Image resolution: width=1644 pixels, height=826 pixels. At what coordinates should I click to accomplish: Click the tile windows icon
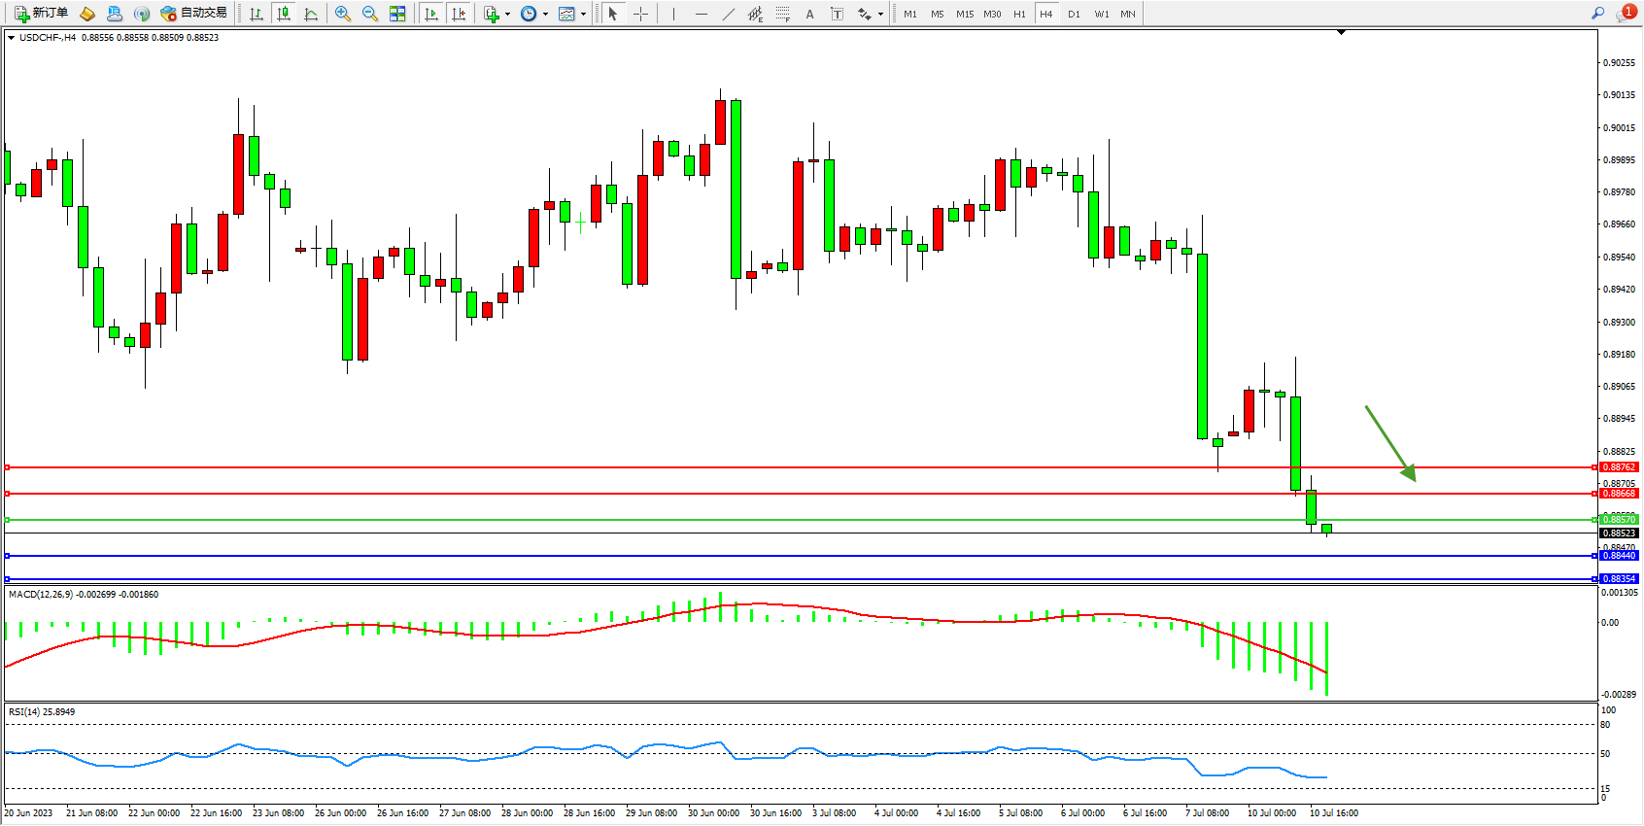pyautogui.click(x=397, y=14)
